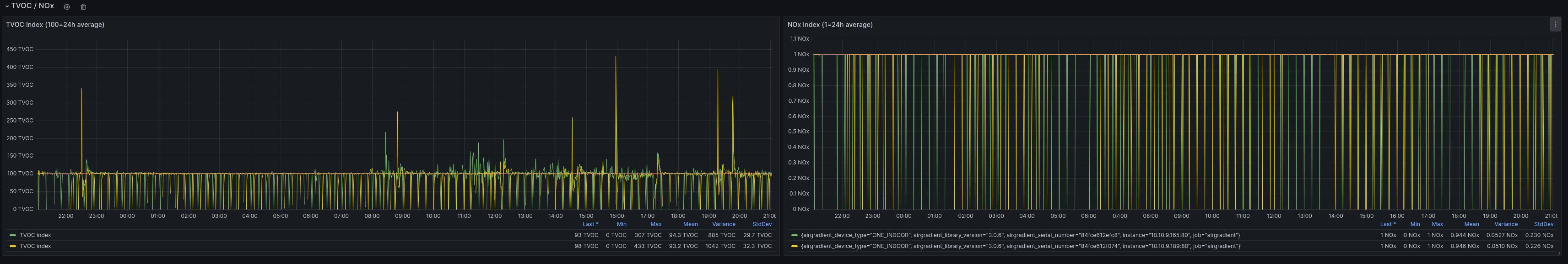The image size is (1568, 264).
Task: Sort TVOC legend by Mean column
Action: point(690,224)
